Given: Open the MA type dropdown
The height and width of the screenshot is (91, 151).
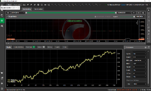Looking at the screenshot, I should 140,60.
